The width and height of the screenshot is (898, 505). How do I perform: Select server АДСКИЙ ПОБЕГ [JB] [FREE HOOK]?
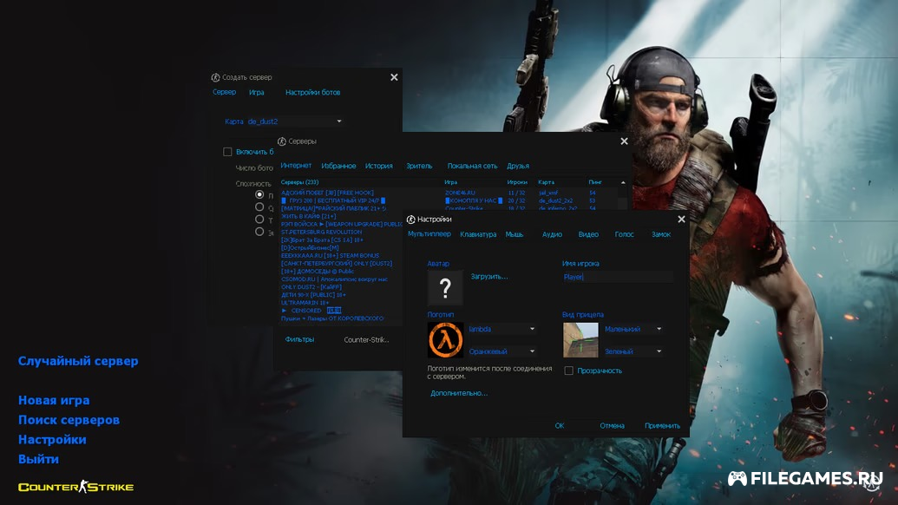click(327, 193)
